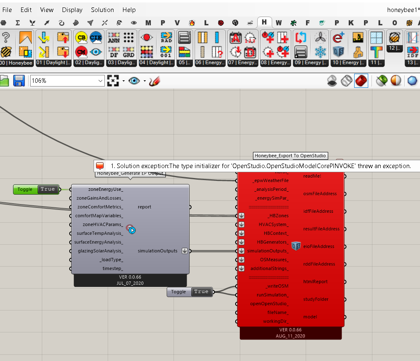Switch to the W ribbon tab
Image resolution: width=420 pixels, height=361 pixels.
pyautogui.click(x=279, y=23)
